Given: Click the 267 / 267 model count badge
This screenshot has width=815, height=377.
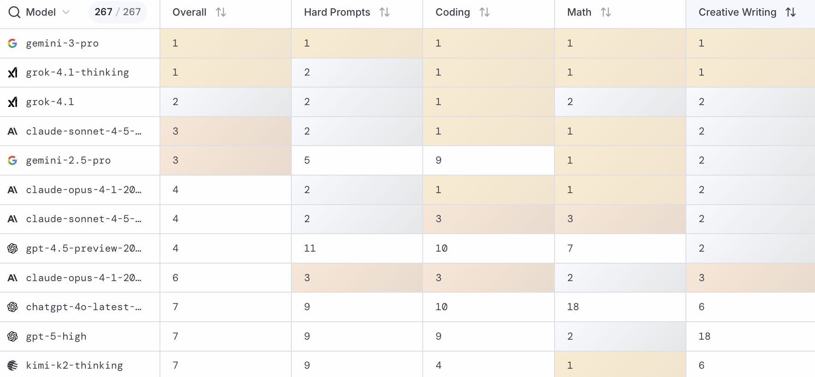Looking at the screenshot, I should [x=118, y=12].
